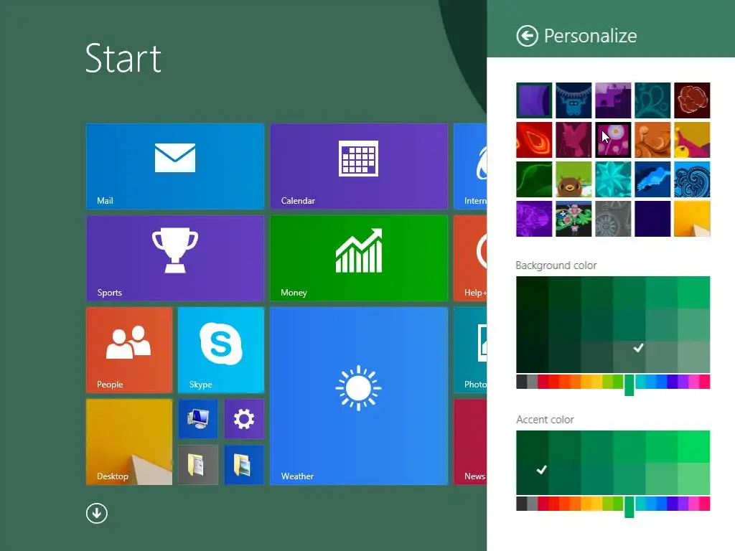
Task: Launch the Sports tile with trophy
Action: click(x=175, y=258)
